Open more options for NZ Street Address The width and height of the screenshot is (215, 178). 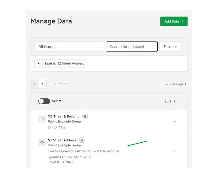(x=176, y=151)
